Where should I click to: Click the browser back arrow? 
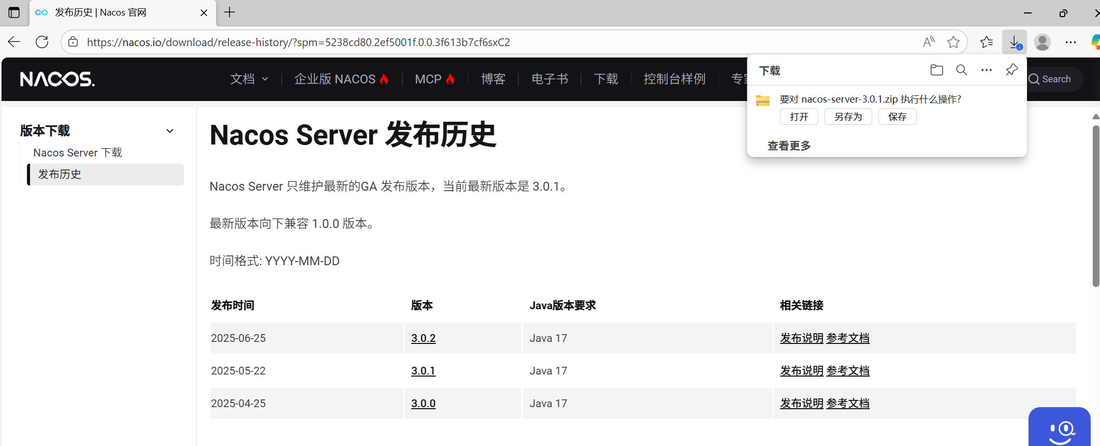[x=14, y=42]
